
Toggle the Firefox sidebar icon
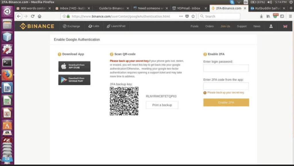tap(282, 16)
